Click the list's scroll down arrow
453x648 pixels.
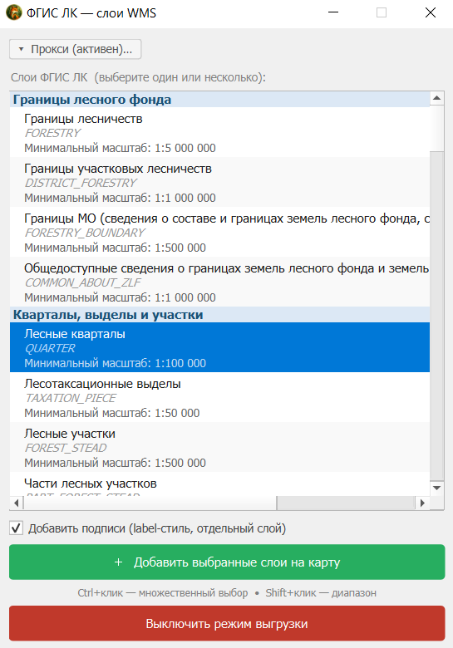pyautogui.click(x=437, y=488)
